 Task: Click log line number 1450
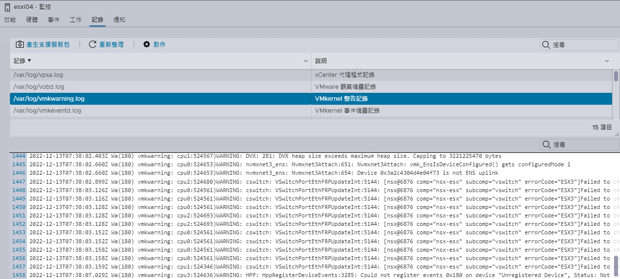(18, 207)
